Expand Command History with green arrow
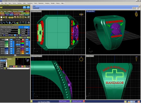This screenshot has height=103, width=141. coord(19,32)
